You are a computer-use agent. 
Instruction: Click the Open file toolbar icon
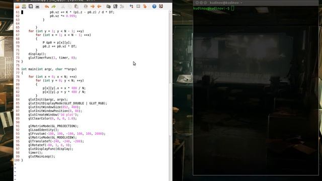point(17,7)
